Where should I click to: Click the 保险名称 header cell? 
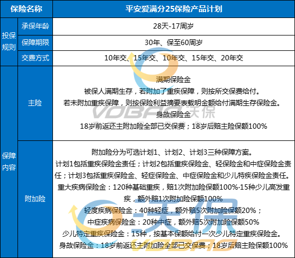pyautogui.click(x=26, y=9)
